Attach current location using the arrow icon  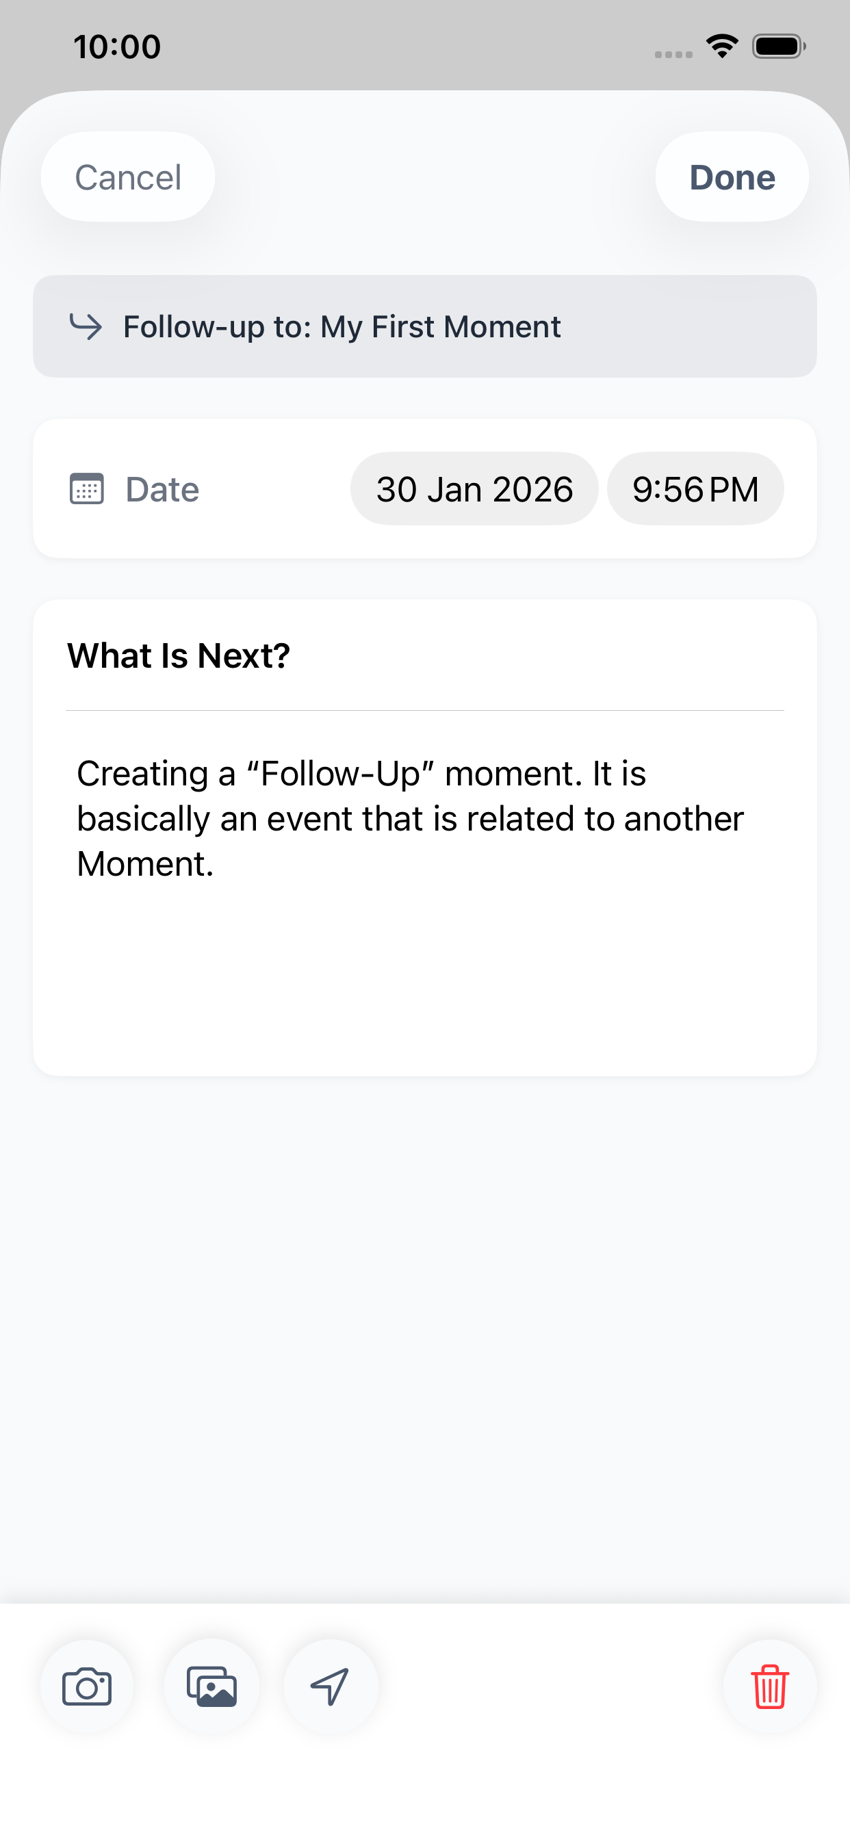330,1687
